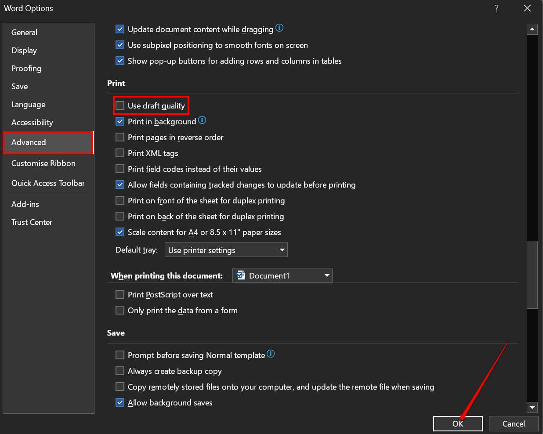Image resolution: width=543 pixels, height=434 pixels.
Task: Dismiss the dialog with Cancel
Action: click(x=513, y=423)
